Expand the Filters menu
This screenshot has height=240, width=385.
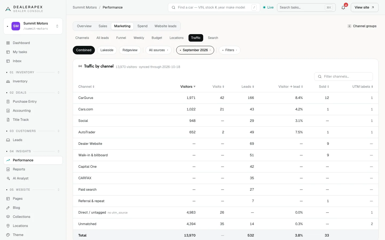click(230, 50)
